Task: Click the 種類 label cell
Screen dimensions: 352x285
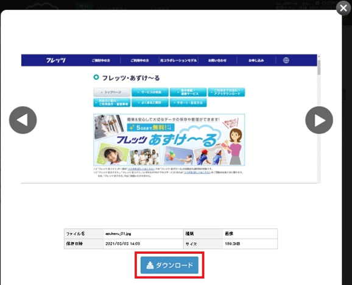Action: [x=203, y=234]
